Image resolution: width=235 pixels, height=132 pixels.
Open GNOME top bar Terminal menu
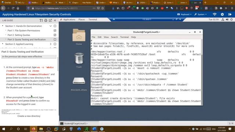point(93,19)
